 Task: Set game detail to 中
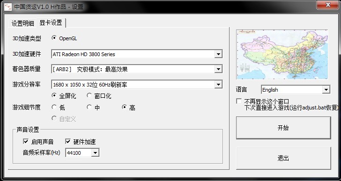tap(89, 107)
